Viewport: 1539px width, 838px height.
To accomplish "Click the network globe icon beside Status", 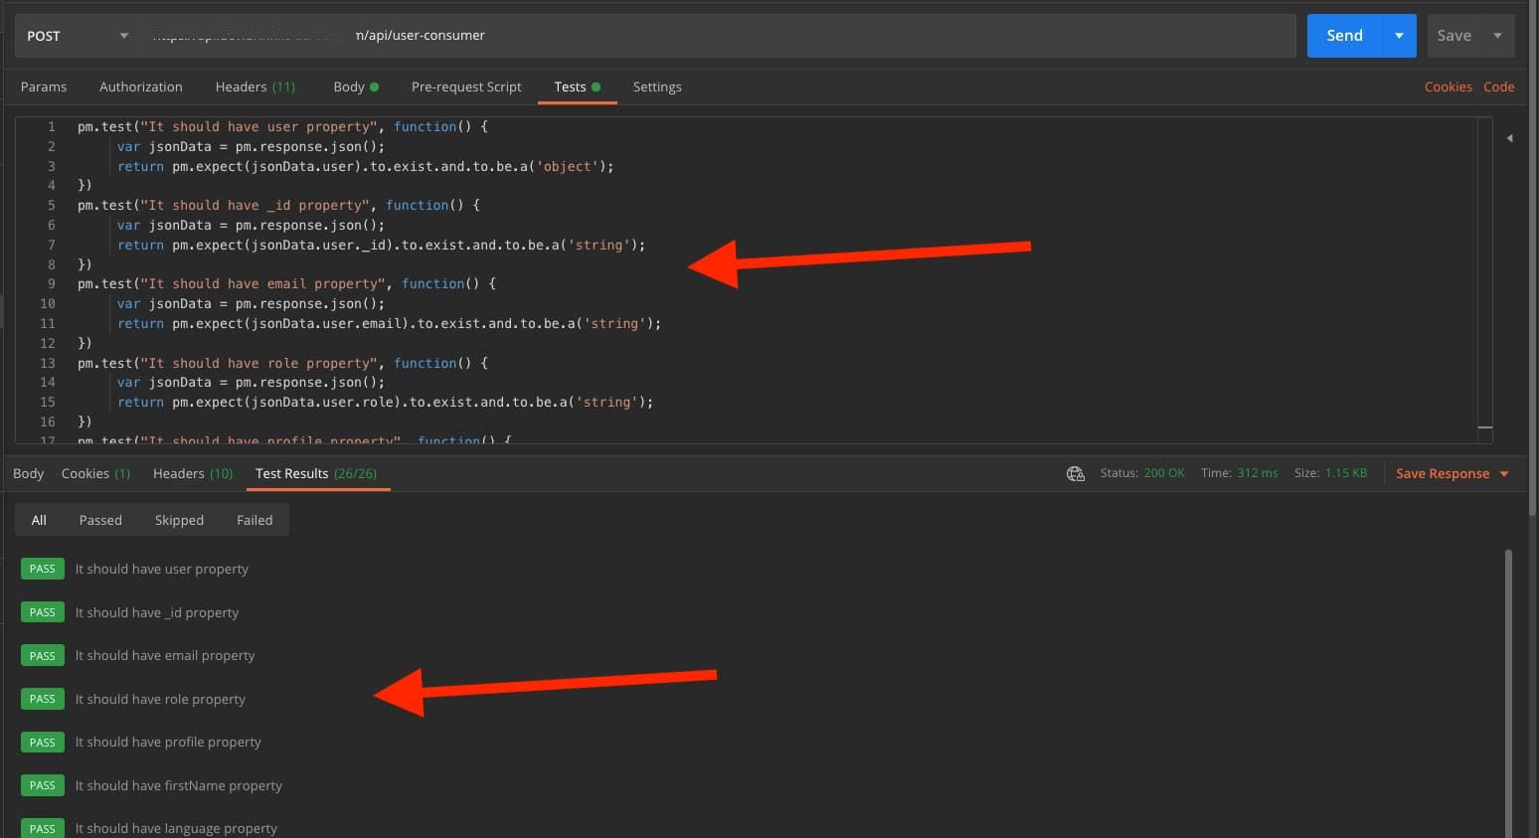I will coord(1075,474).
